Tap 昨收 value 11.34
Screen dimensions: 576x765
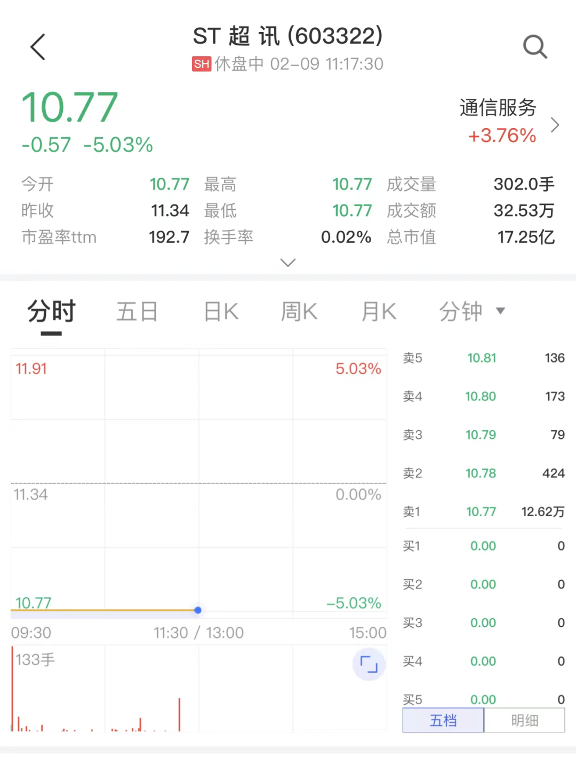pos(170,210)
